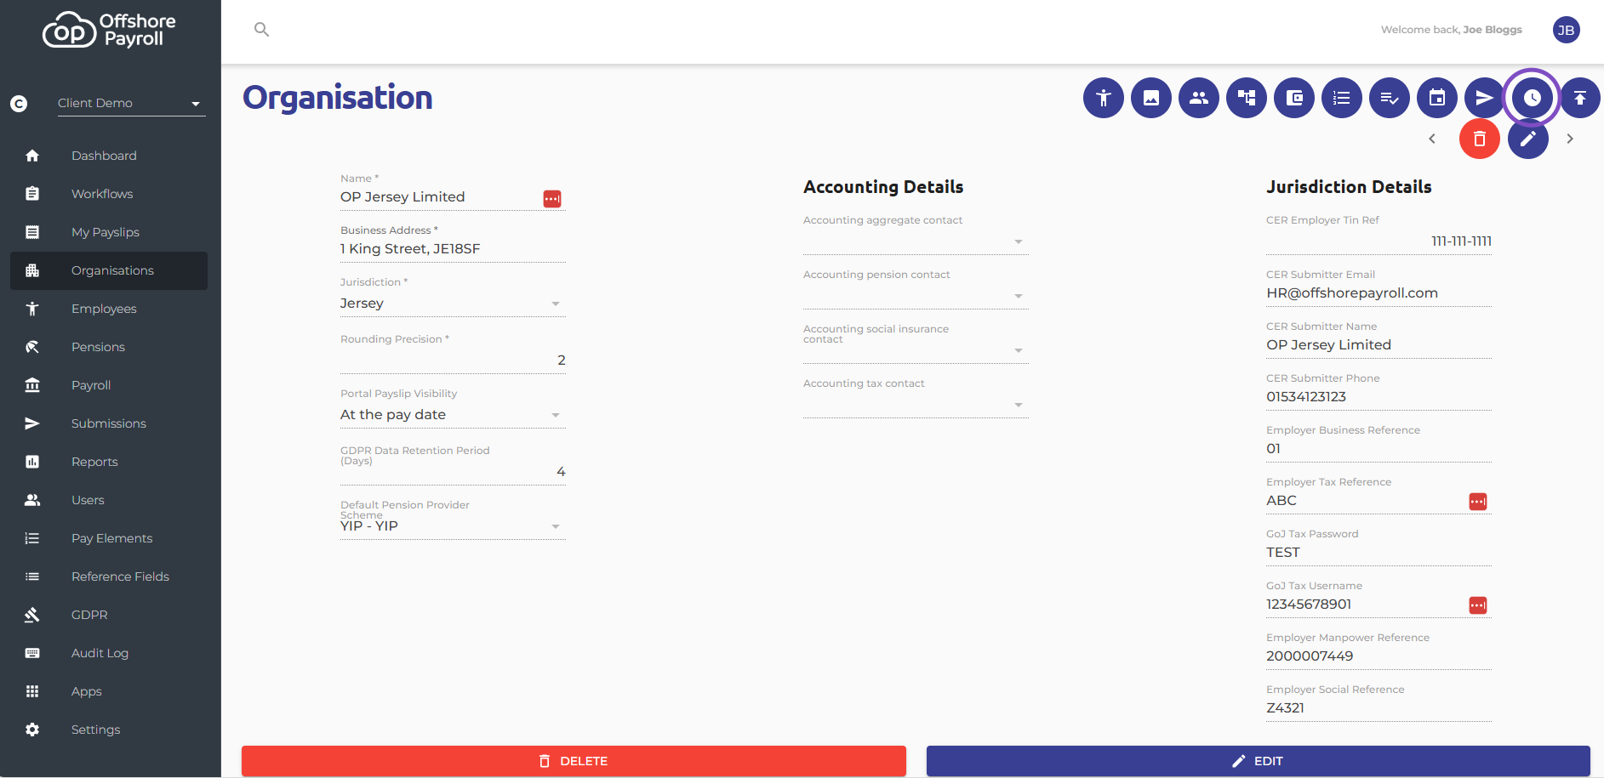Click the paper plane send icon in the toolbar
This screenshot has height=778, width=1604.
tap(1485, 98)
